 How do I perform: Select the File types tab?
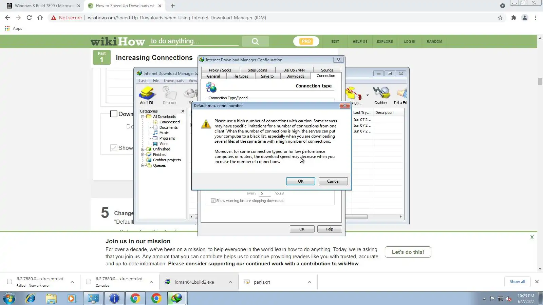pyautogui.click(x=240, y=76)
